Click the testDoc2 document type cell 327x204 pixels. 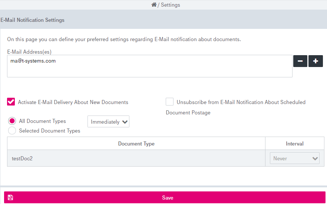pyautogui.click(x=136, y=158)
